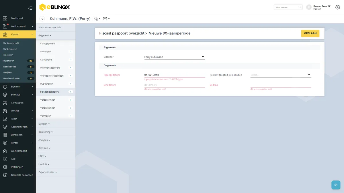This screenshot has width=344, height=193.
Task: Click the search magnifier icon
Action: (x=300, y=7)
